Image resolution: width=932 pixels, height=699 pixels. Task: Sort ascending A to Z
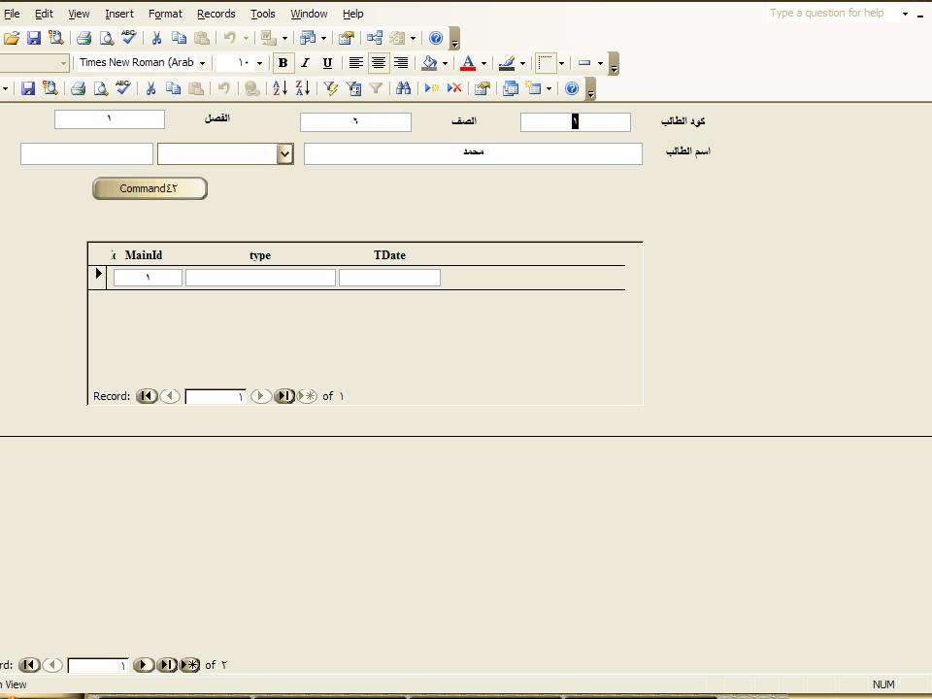tap(280, 88)
